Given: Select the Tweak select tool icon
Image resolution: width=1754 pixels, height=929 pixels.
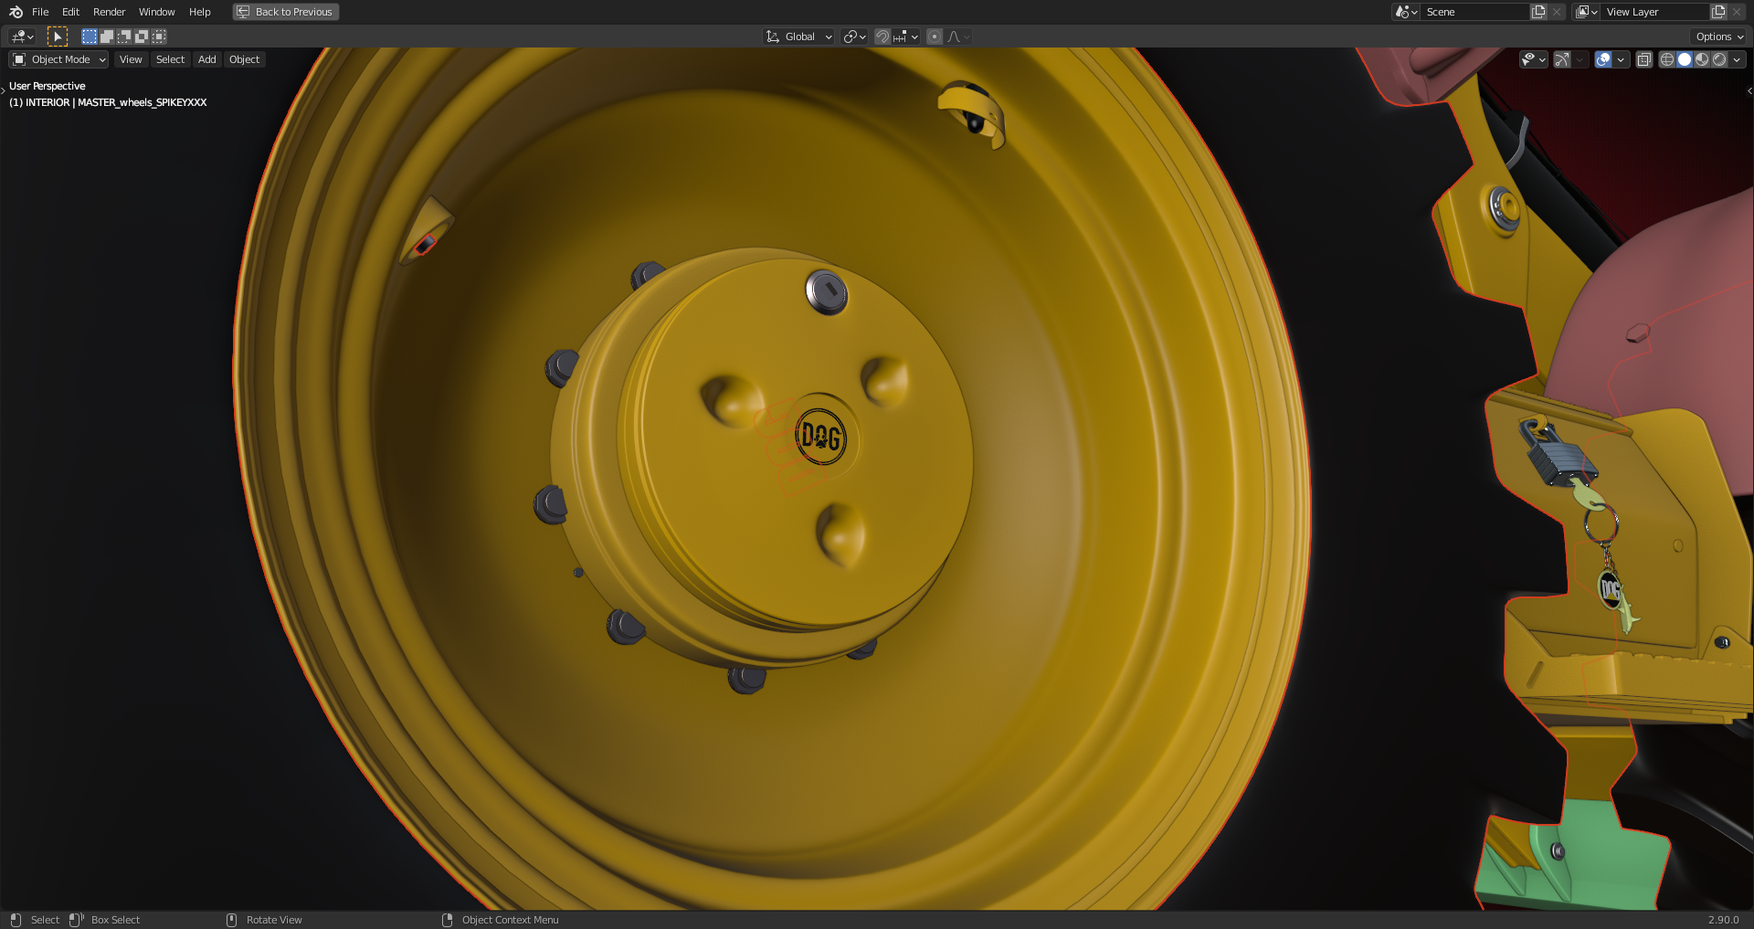Looking at the screenshot, I should 57,37.
